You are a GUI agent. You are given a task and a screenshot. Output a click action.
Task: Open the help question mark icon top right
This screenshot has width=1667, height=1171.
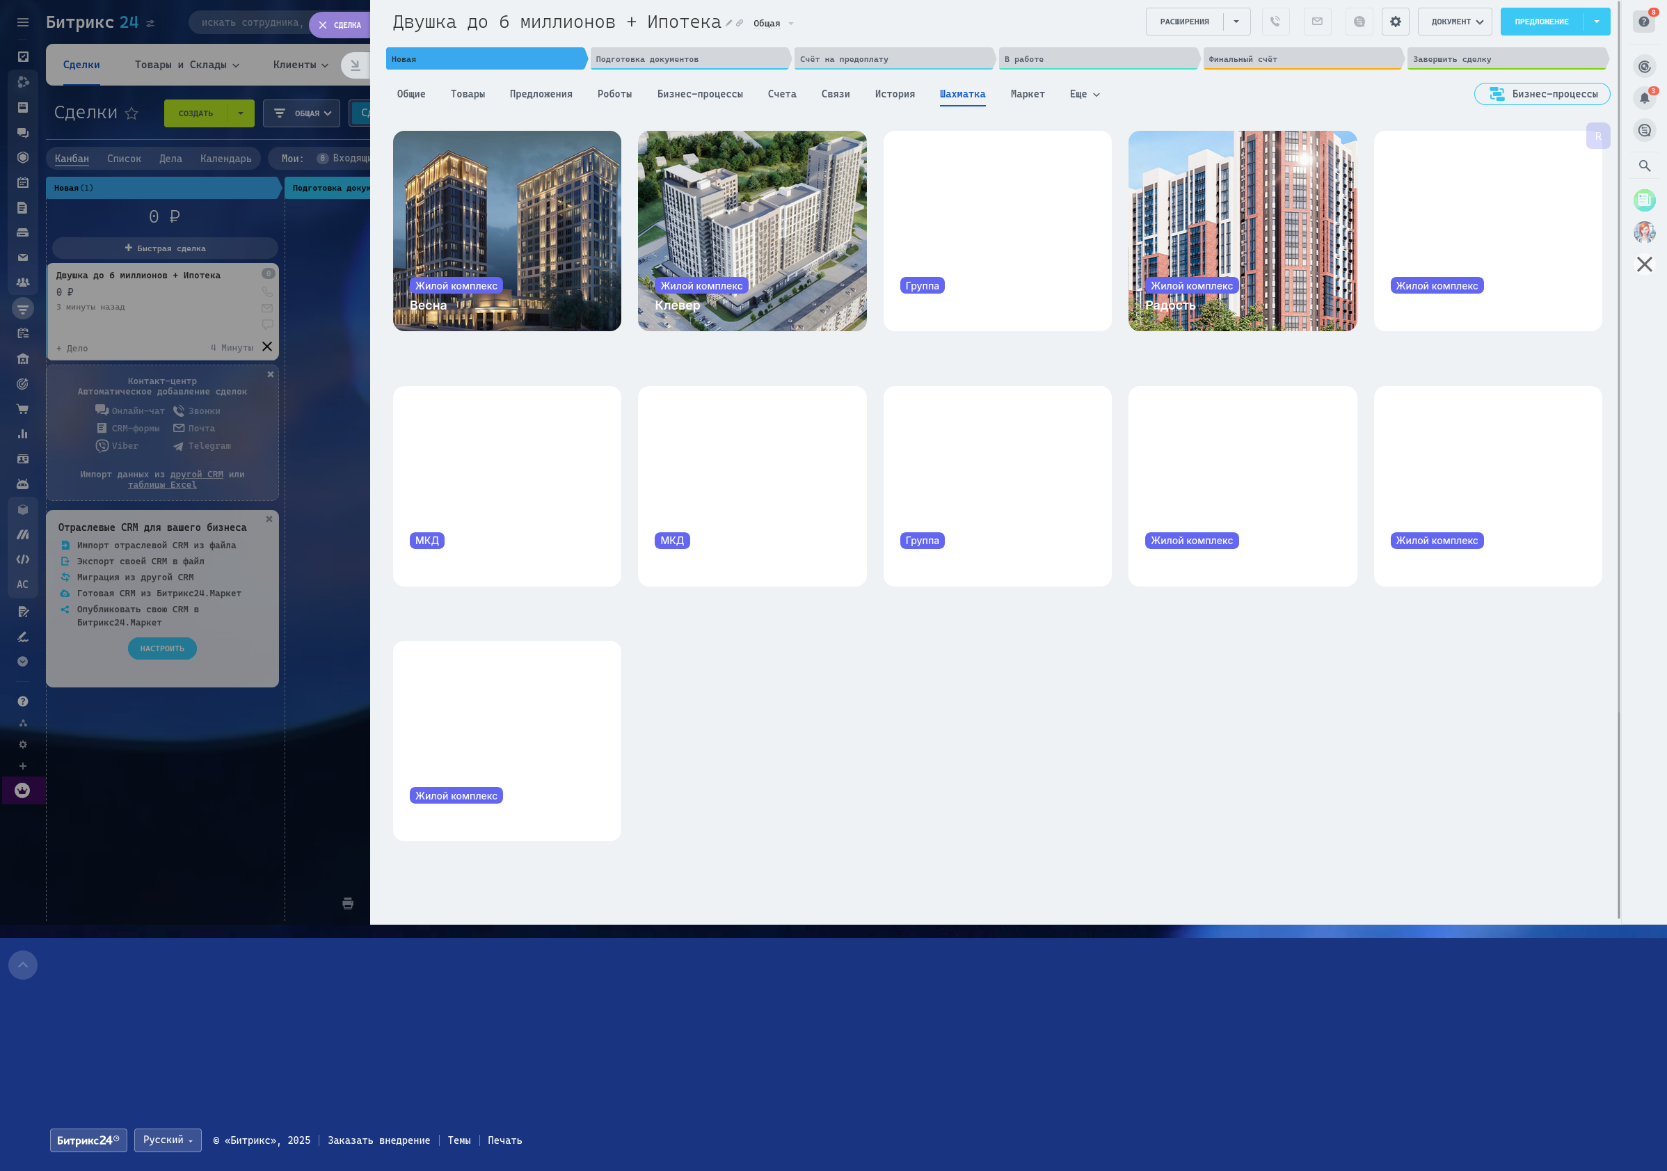[x=1644, y=22]
